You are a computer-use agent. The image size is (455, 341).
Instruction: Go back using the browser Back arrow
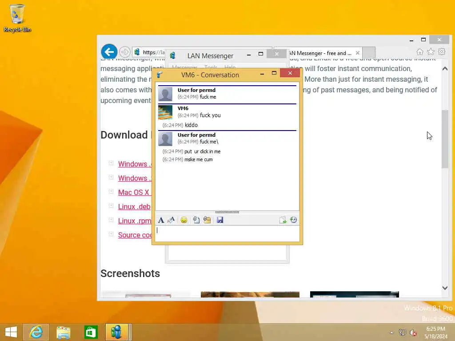109,52
